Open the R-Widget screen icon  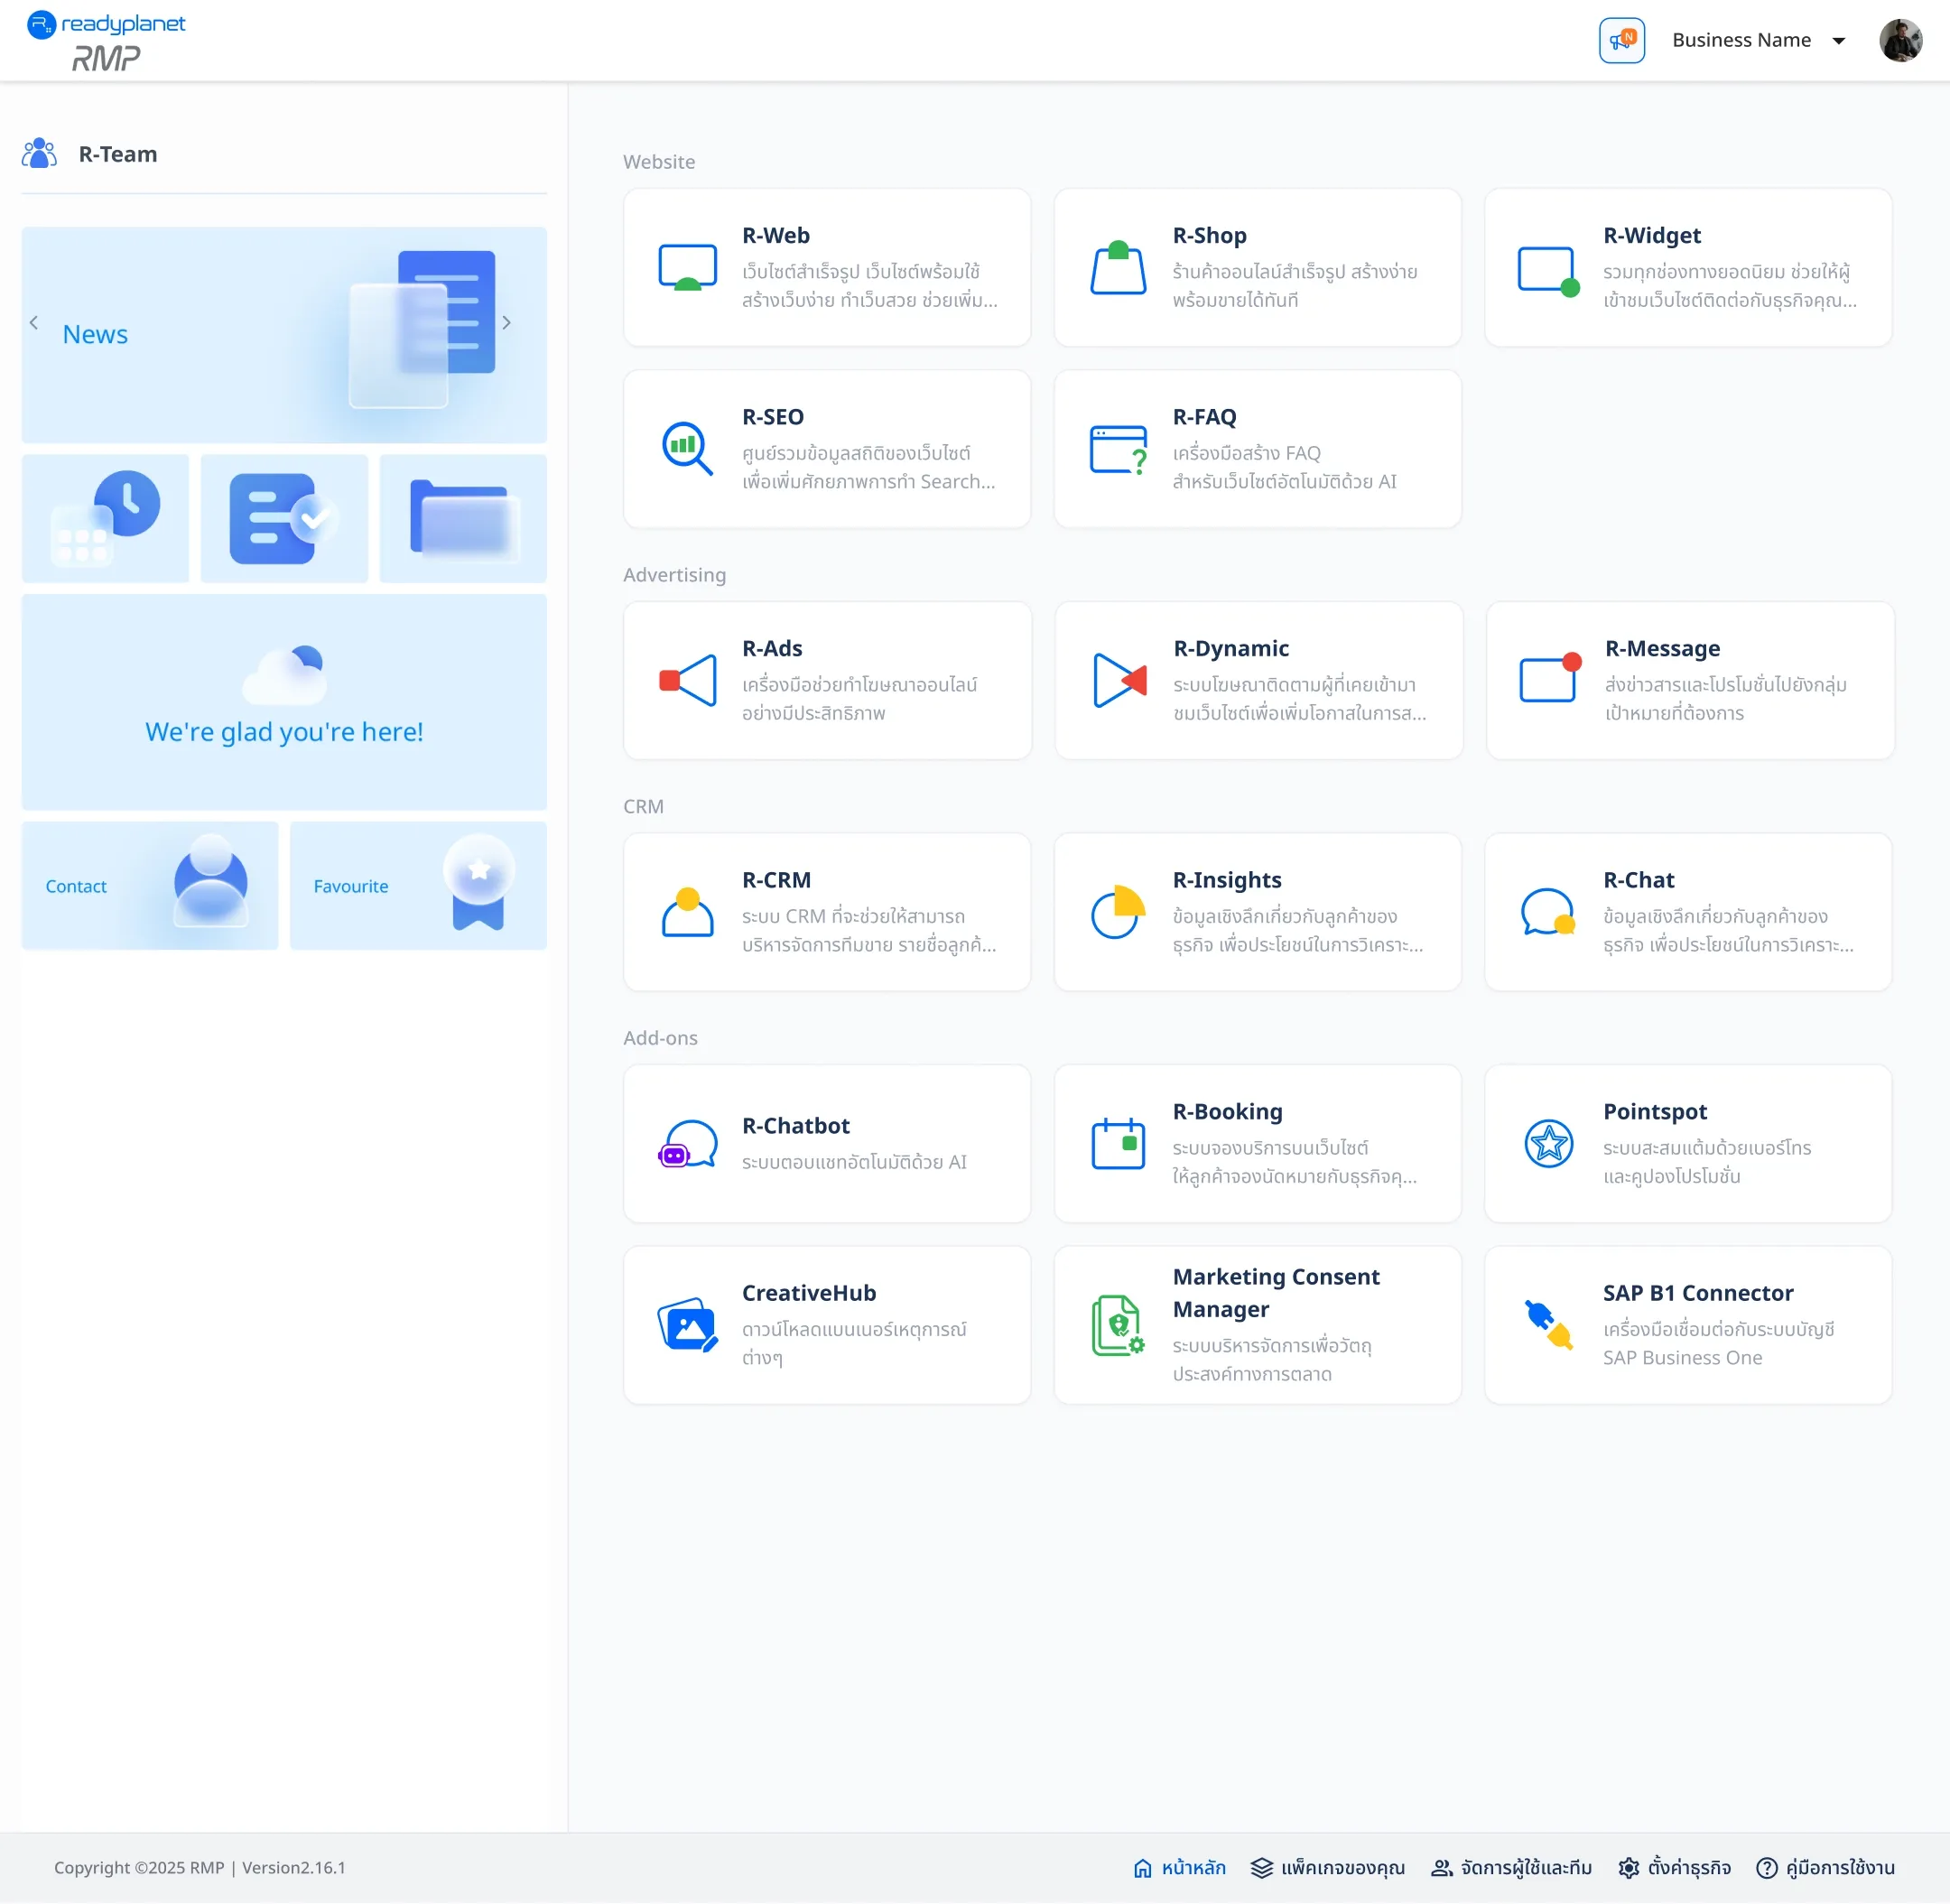[x=1548, y=270]
